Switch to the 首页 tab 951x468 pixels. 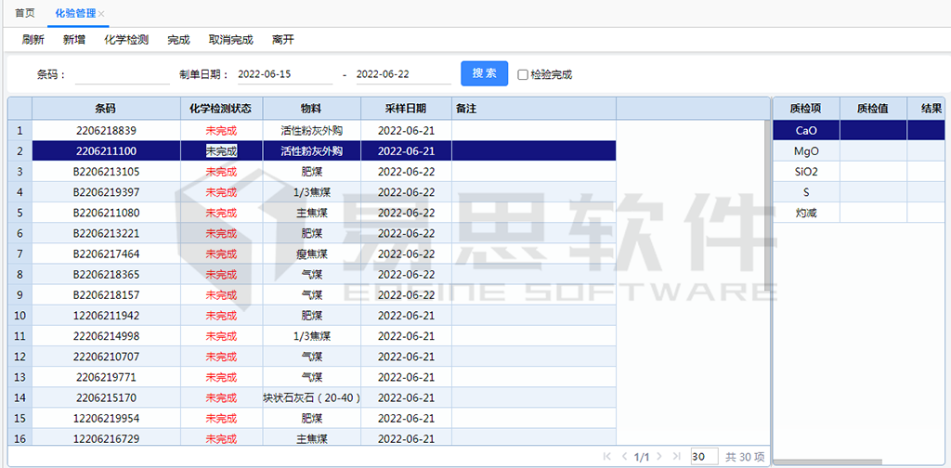click(25, 13)
